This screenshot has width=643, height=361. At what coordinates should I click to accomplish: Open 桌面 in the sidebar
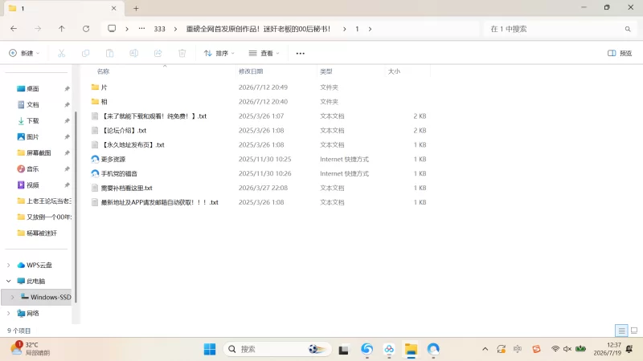pyautogui.click(x=33, y=88)
